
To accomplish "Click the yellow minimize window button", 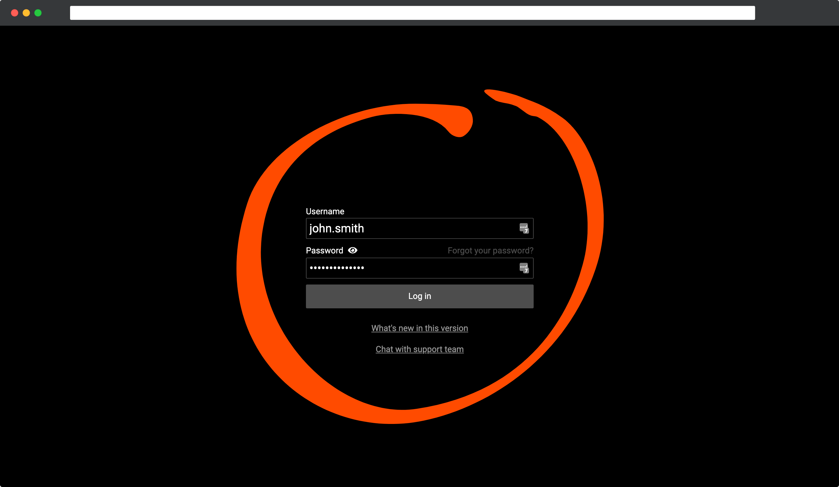I will tap(26, 13).
